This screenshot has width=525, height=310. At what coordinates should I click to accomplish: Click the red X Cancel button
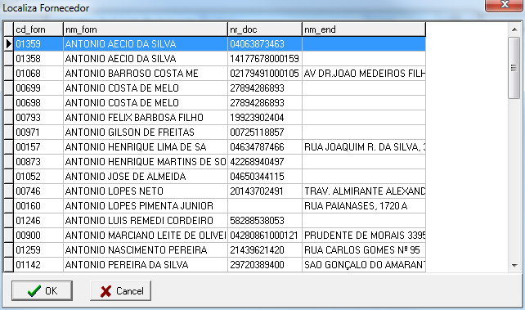click(120, 290)
